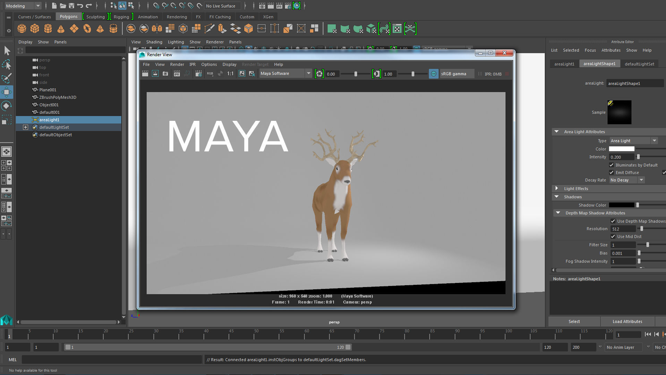Activate the Lasso select tool
The height and width of the screenshot is (375, 666).
(7, 65)
